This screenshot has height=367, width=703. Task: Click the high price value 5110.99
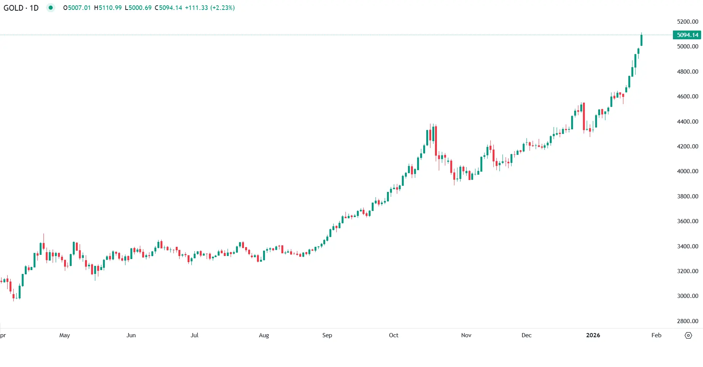(110, 8)
